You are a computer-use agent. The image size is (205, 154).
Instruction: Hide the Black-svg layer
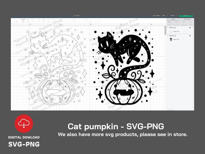click(x=190, y=36)
